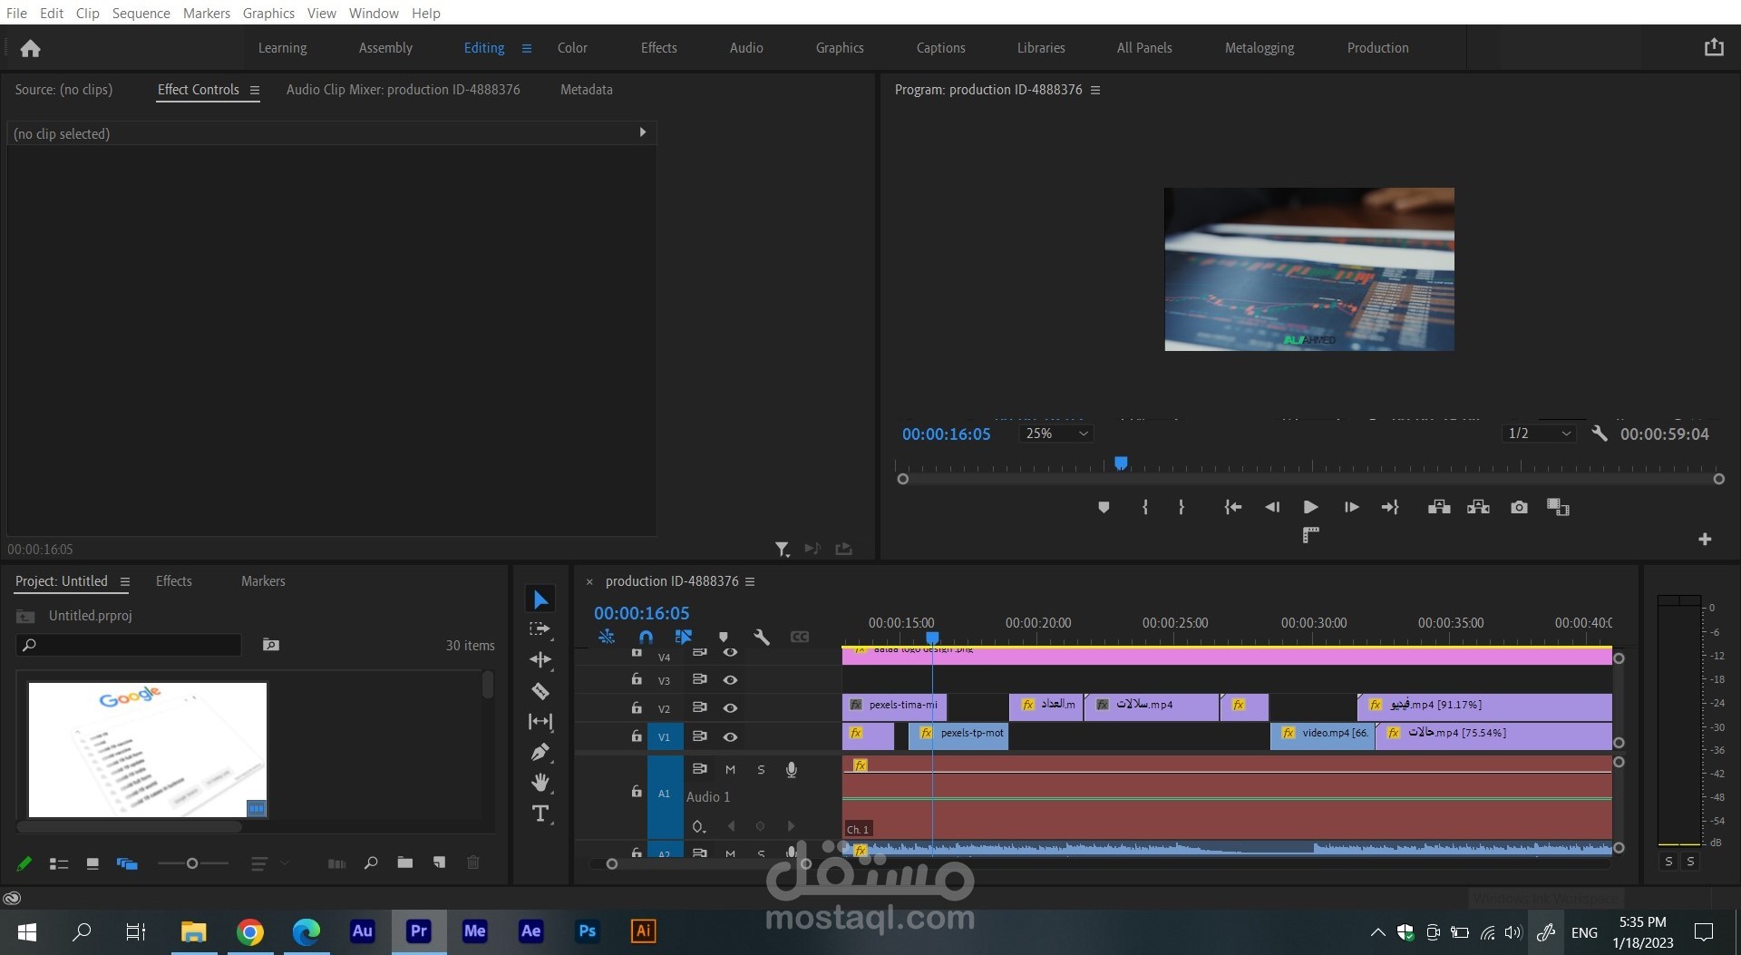The width and height of the screenshot is (1741, 955).
Task: Open the Effects tab in Project panel
Action: click(173, 581)
